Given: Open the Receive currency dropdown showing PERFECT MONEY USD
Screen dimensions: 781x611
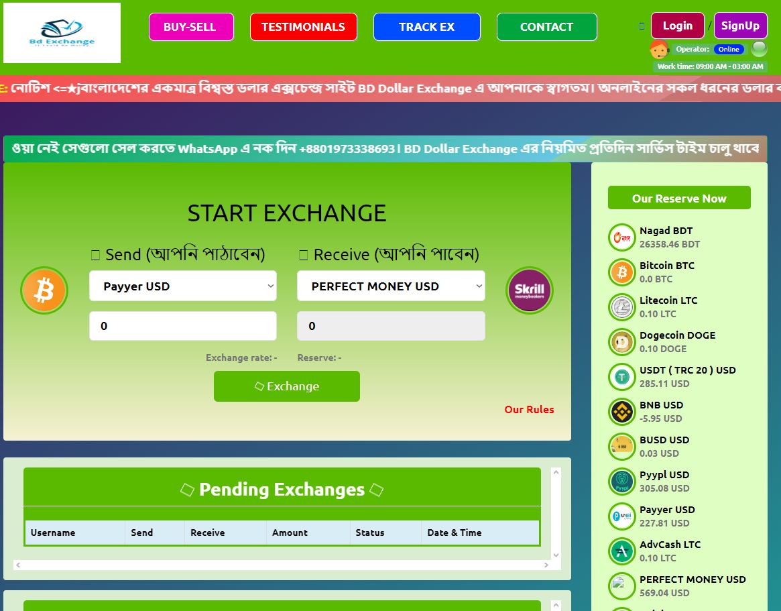Looking at the screenshot, I should click(391, 286).
